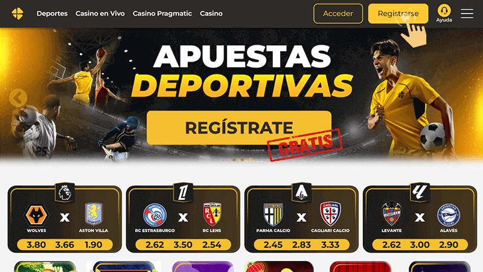483x272 pixels.
Task: Go to previous banner slide arrow
Action: pos(18,98)
